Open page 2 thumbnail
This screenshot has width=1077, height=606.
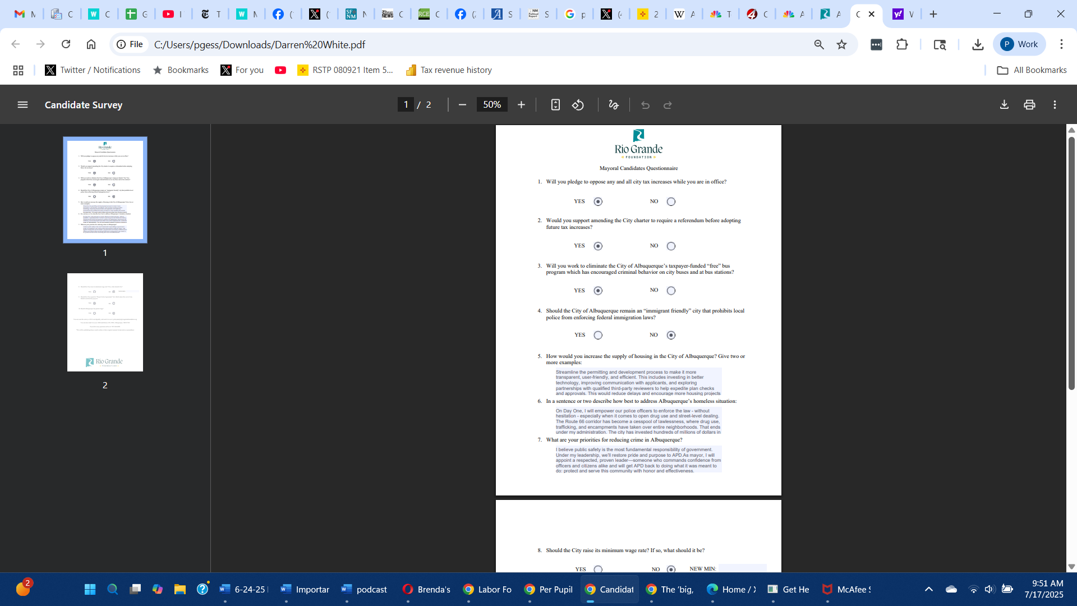pyautogui.click(x=105, y=322)
